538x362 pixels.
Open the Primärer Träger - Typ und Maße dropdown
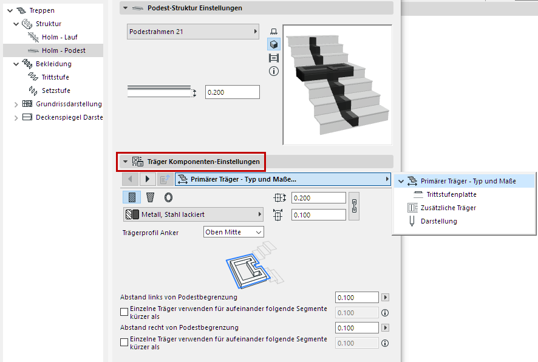pos(283,179)
